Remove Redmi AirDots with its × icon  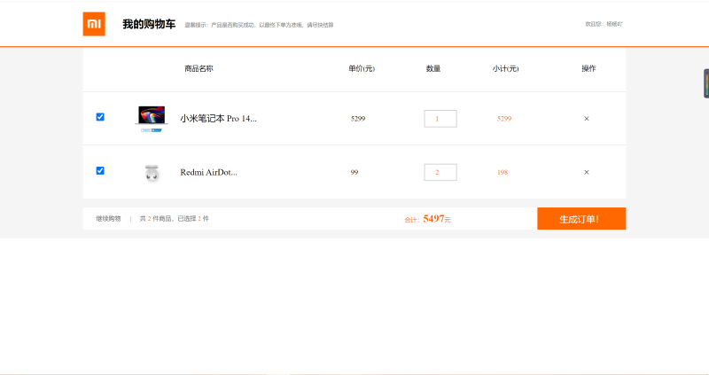click(x=587, y=172)
